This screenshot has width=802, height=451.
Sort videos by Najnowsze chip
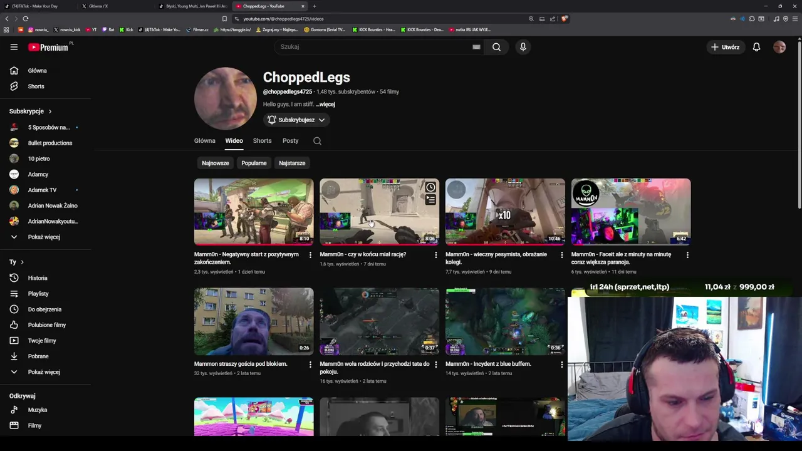pyautogui.click(x=216, y=163)
